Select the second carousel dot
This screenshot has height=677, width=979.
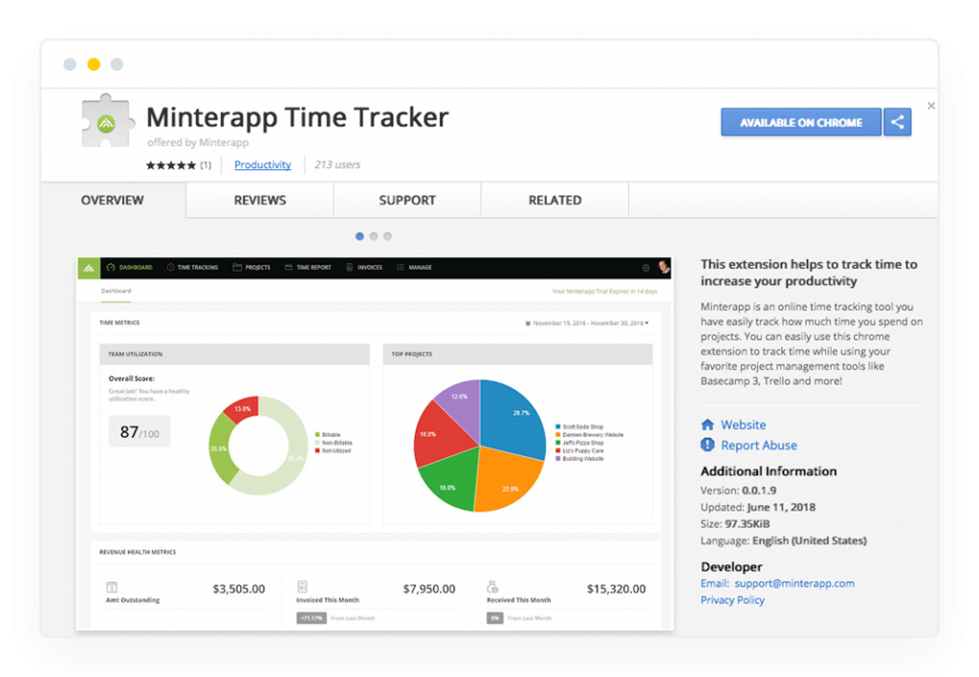coord(374,236)
